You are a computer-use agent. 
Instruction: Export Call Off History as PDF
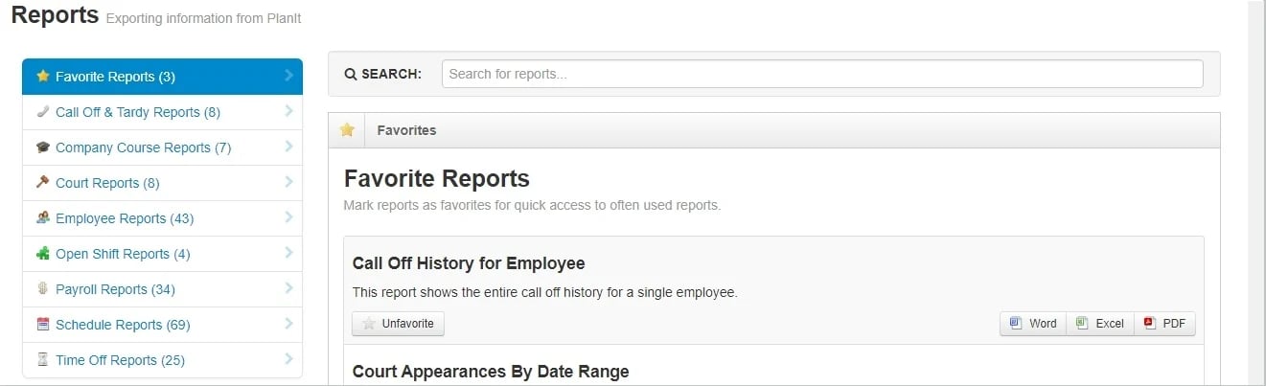pyautogui.click(x=1164, y=324)
